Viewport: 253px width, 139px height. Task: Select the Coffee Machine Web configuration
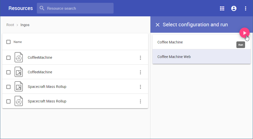click(174, 57)
